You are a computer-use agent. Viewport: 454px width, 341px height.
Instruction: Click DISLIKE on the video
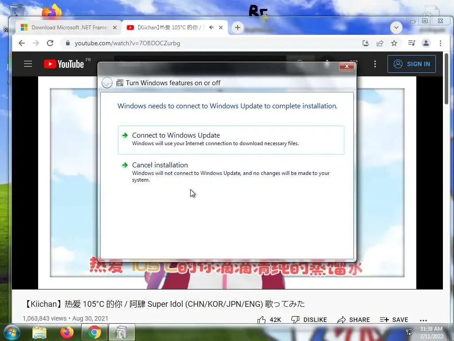[x=309, y=320]
